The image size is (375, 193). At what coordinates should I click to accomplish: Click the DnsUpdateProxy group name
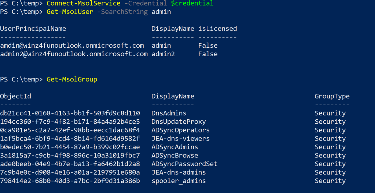click(179, 122)
